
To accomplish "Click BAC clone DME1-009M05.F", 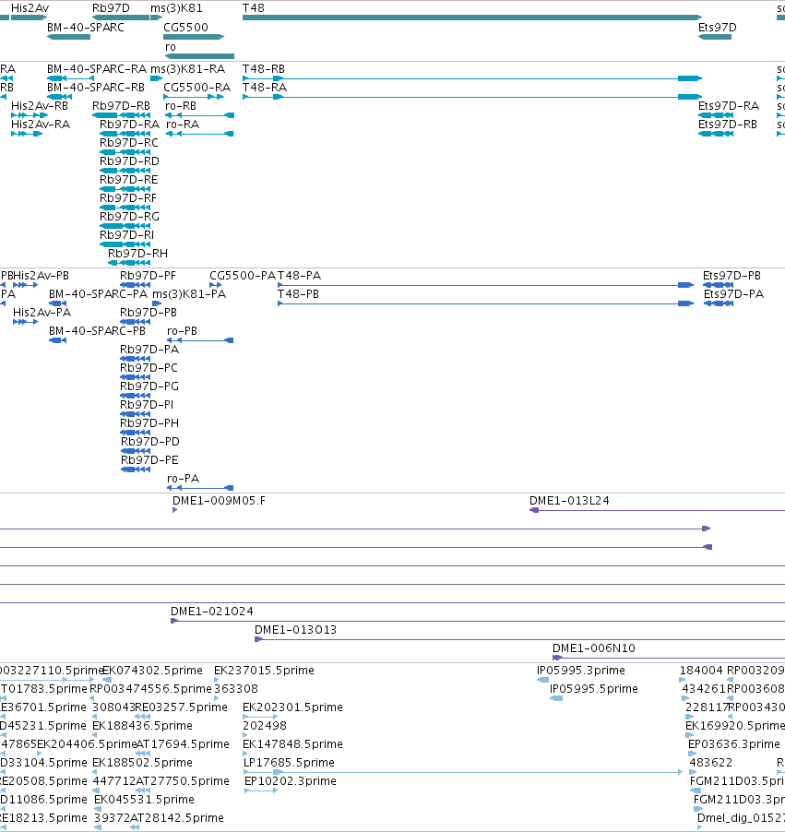I will pyautogui.click(x=220, y=500).
